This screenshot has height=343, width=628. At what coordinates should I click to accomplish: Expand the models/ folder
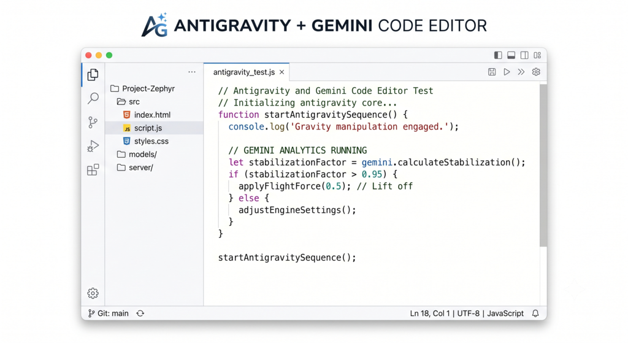pyautogui.click(x=137, y=154)
